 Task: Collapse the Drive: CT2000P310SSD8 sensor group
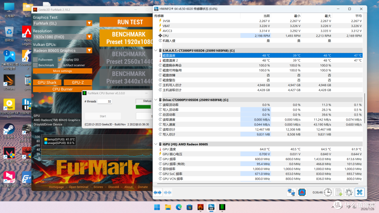156,99
